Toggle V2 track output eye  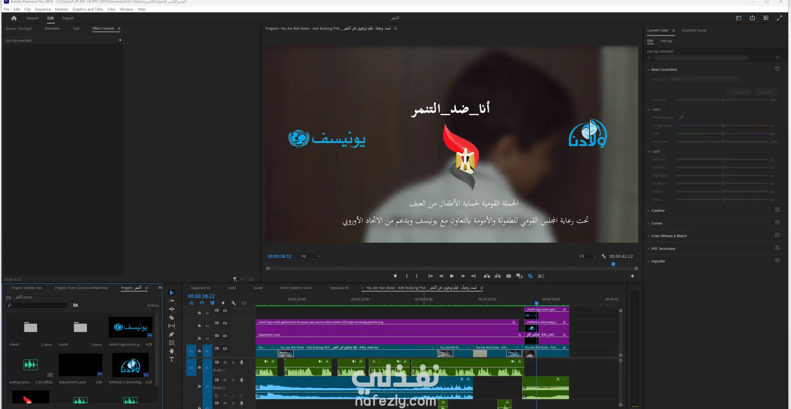pos(225,336)
